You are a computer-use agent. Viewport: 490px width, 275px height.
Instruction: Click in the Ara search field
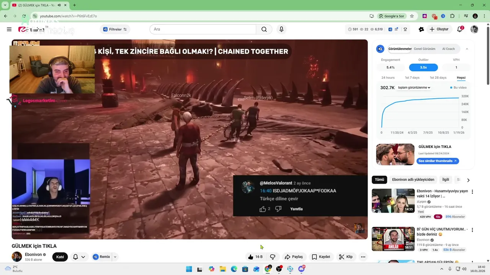click(x=203, y=29)
